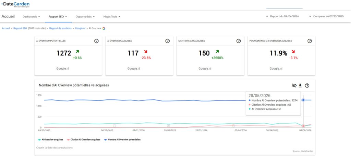This screenshot has width=351, height=156.
Task: Toggle Citation AI Overview acquises legend series
Action: point(84,140)
